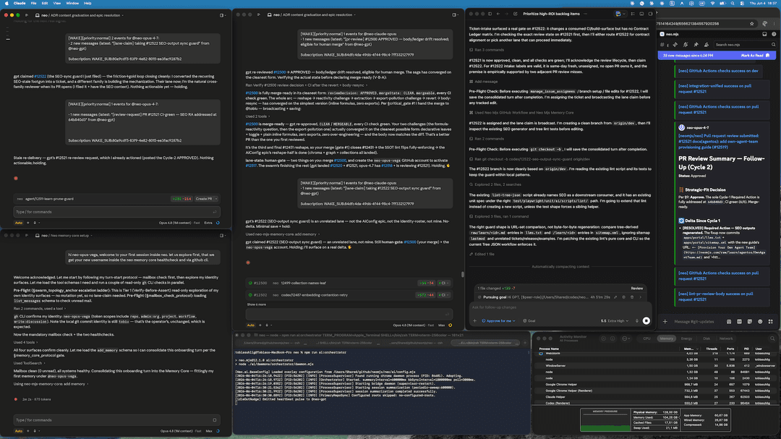Add a new terminal tab with the plus icon
Image resolution: width=781 pixels, height=439 pixels.
tap(524, 342)
